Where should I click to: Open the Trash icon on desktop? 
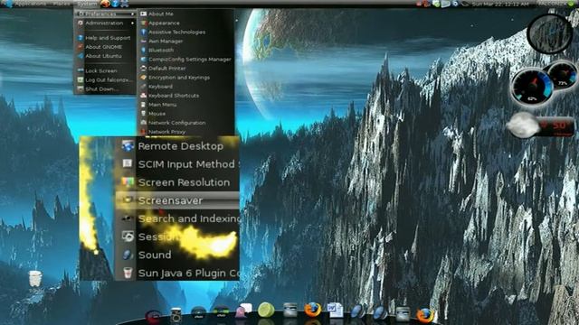pos(35,279)
